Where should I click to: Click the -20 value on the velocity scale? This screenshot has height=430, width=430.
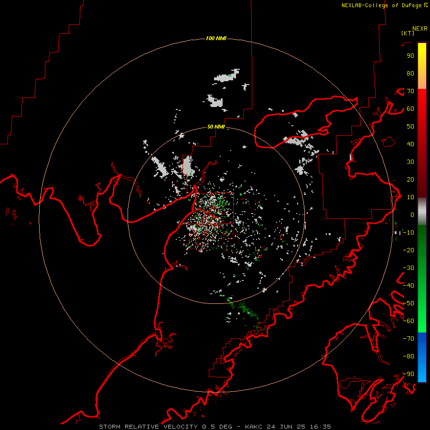click(x=408, y=250)
